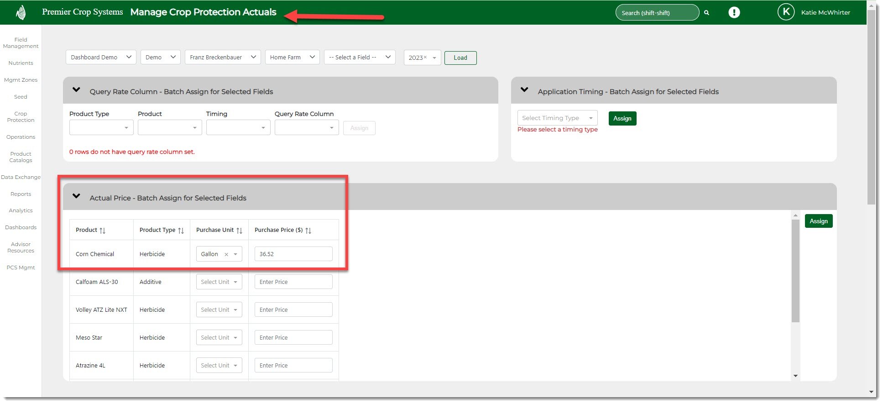Viewport: 883px width, 404px height.
Task: Open the exclamation alert icon
Action: click(x=734, y=12)
